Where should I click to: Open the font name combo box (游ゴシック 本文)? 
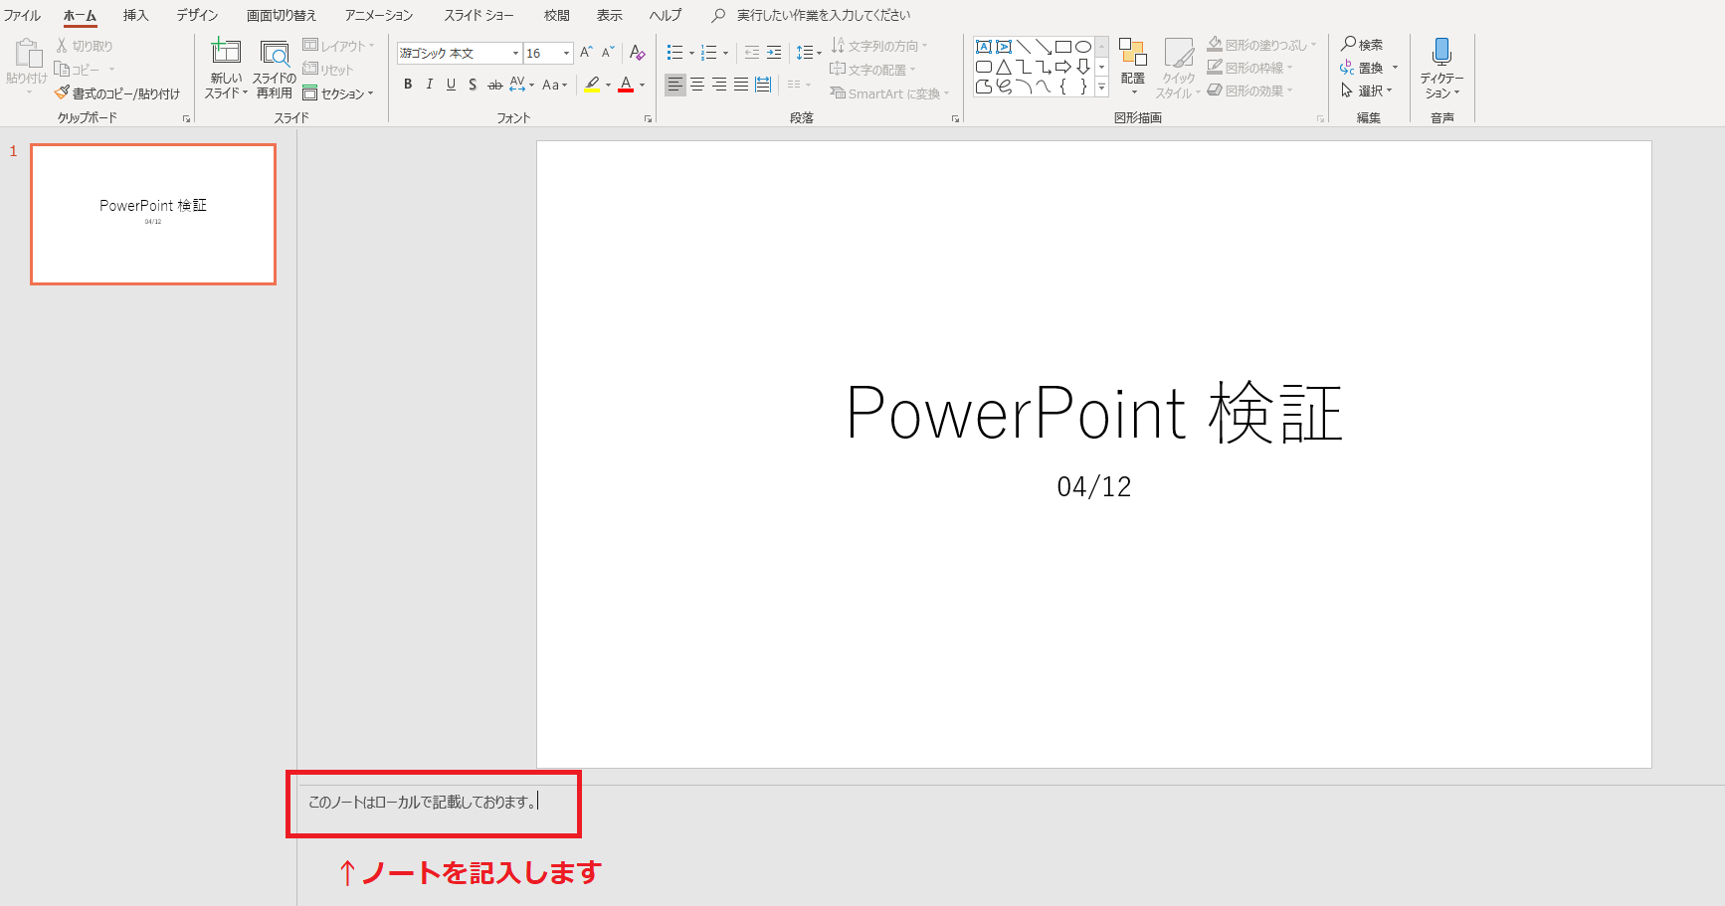[460, 53]
